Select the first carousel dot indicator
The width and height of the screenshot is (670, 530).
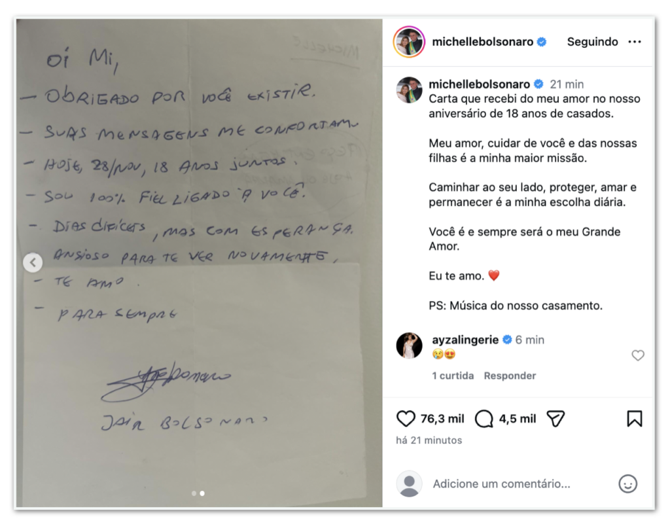(x=194, y=493)
